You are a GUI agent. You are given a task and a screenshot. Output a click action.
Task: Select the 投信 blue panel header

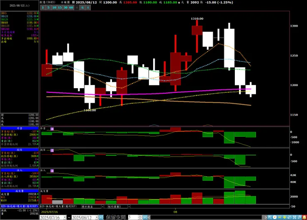click(x=19, y=150)
